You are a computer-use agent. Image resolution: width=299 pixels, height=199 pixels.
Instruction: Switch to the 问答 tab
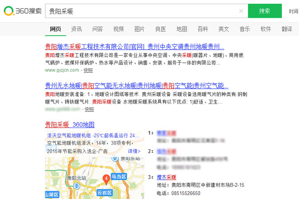click(x=97, y=29)
